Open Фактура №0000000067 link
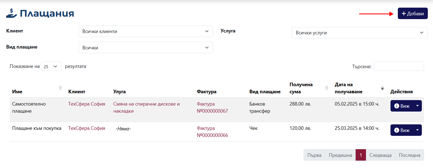The height and width of the screenshot is (168, 433). click(x=212, y=107)
